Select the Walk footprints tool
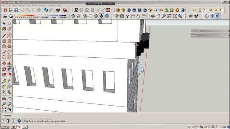Screen dimensions: 230x129 196,16
